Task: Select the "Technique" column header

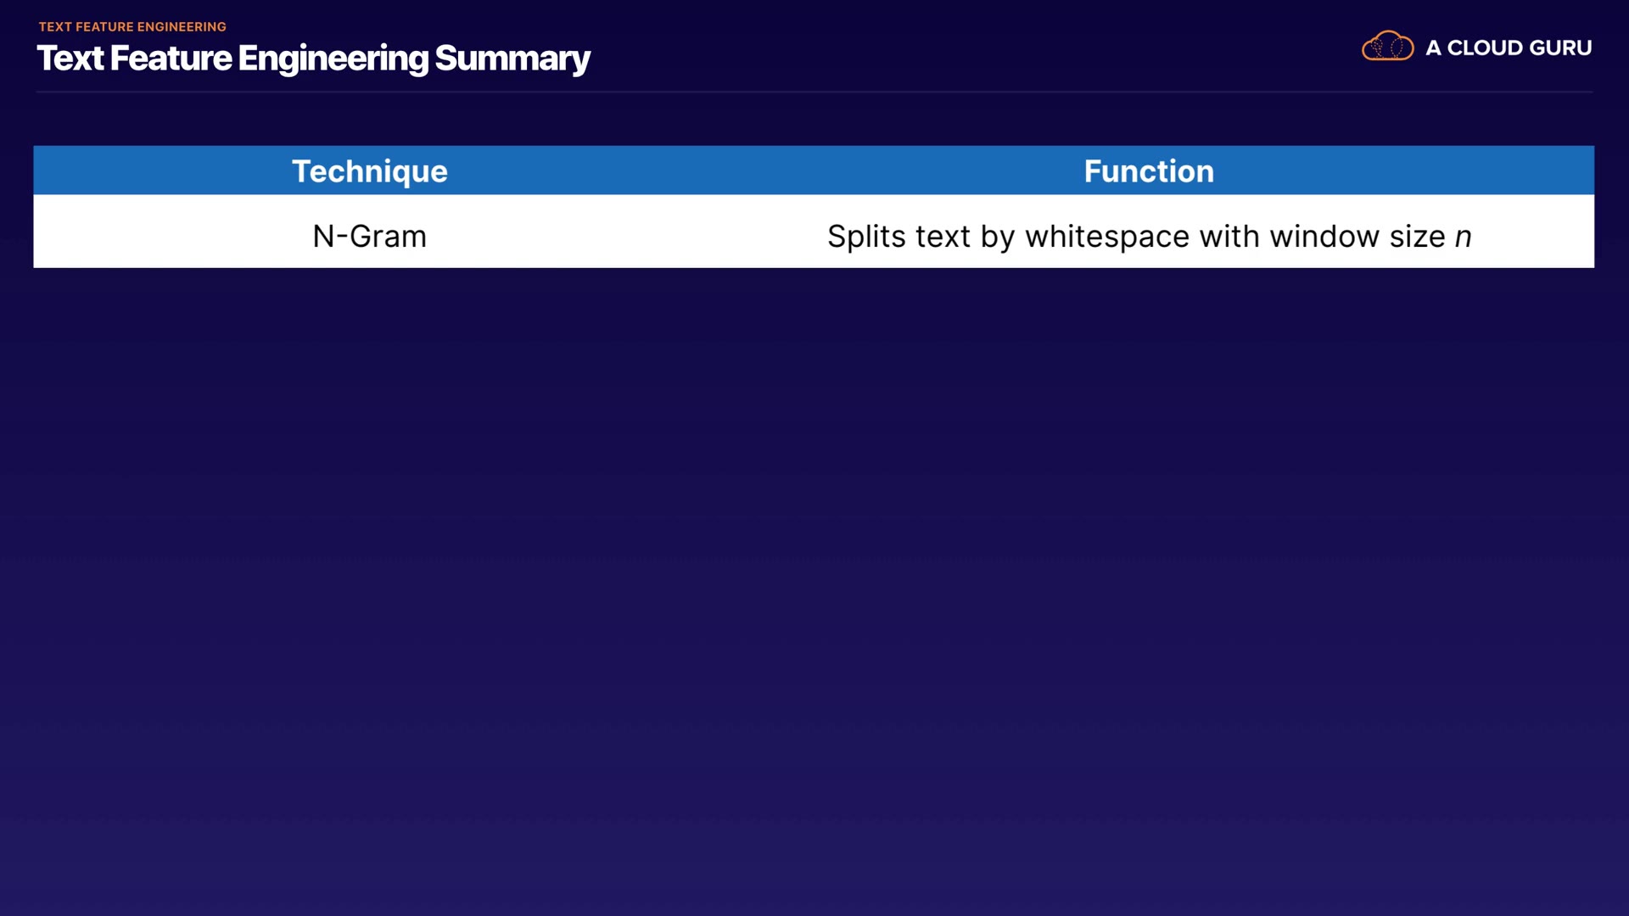Action: (369, 171)
